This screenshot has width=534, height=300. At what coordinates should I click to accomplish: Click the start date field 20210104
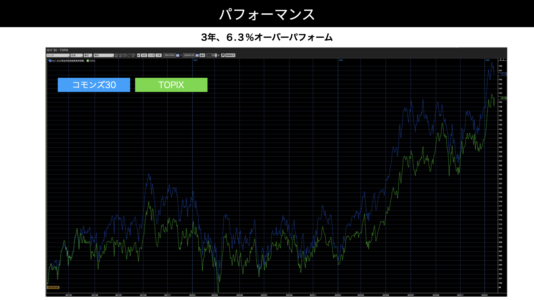tap(169, 55)
